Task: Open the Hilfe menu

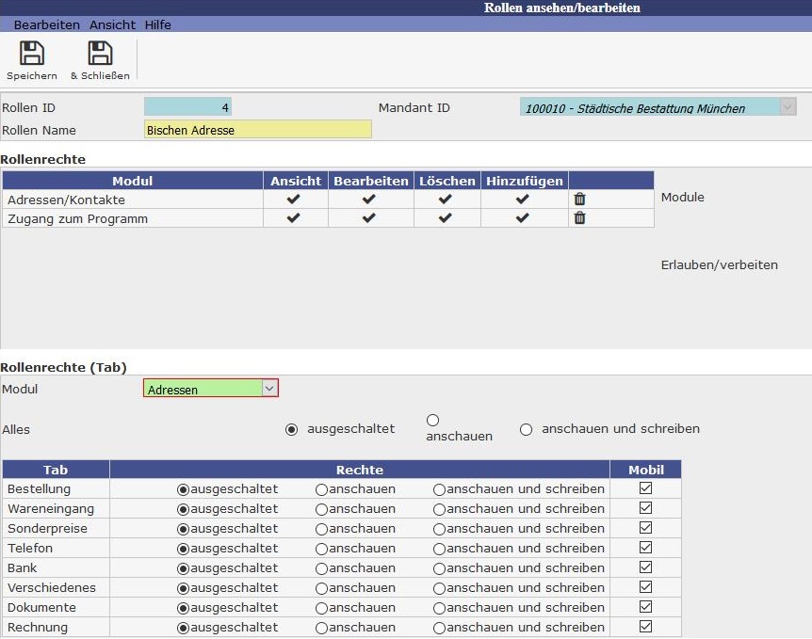Action: 157,24
